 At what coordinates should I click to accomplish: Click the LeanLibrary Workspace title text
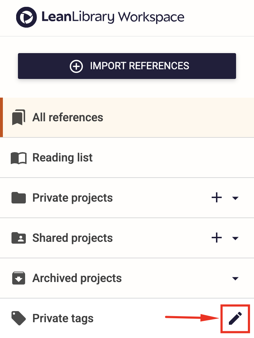[x=113, y=17]
